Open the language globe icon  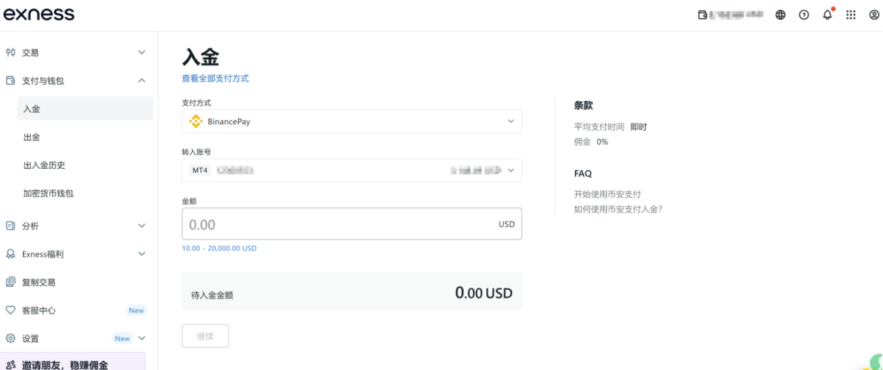pyautogui.click(x=780, y=15)
